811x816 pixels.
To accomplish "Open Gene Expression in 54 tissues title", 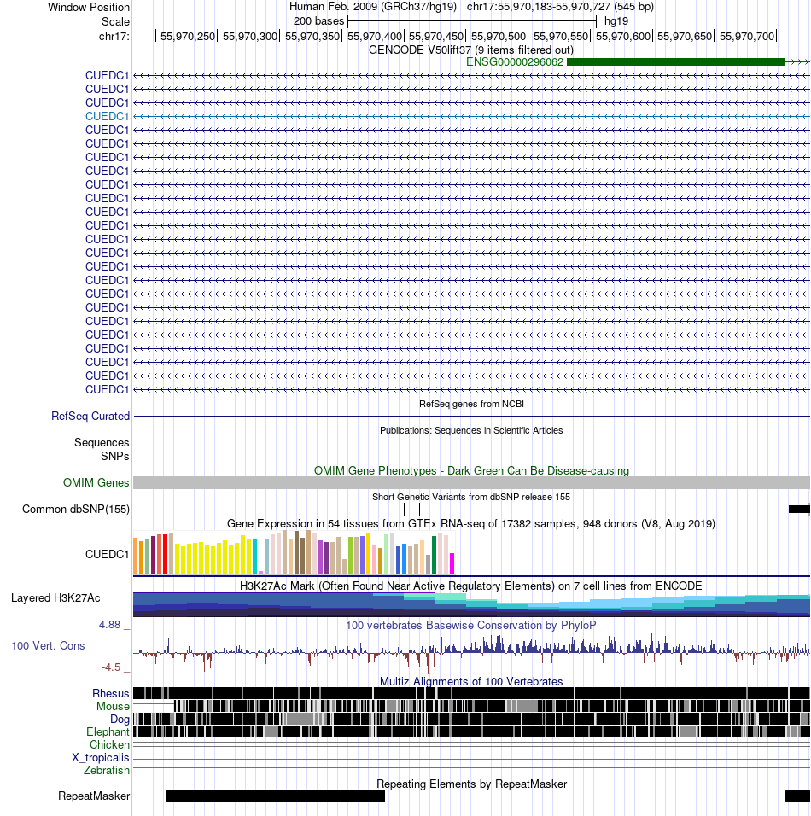I will [x=471, y=523].
